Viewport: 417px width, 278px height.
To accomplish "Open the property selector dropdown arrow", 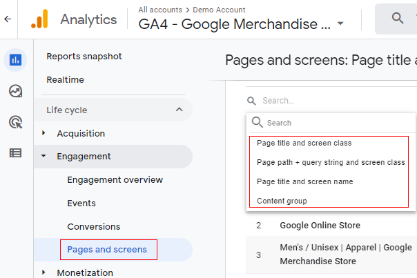I will [340, 23].
